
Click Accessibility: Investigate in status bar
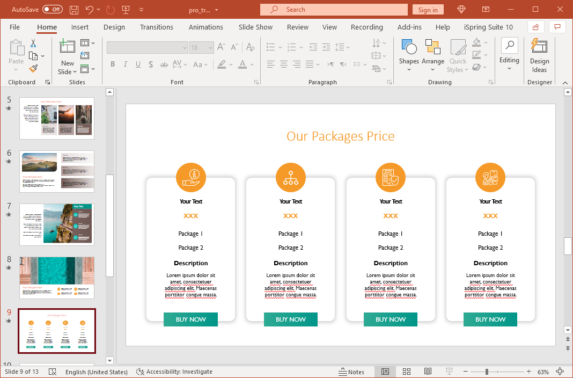(x=174, y=372)
